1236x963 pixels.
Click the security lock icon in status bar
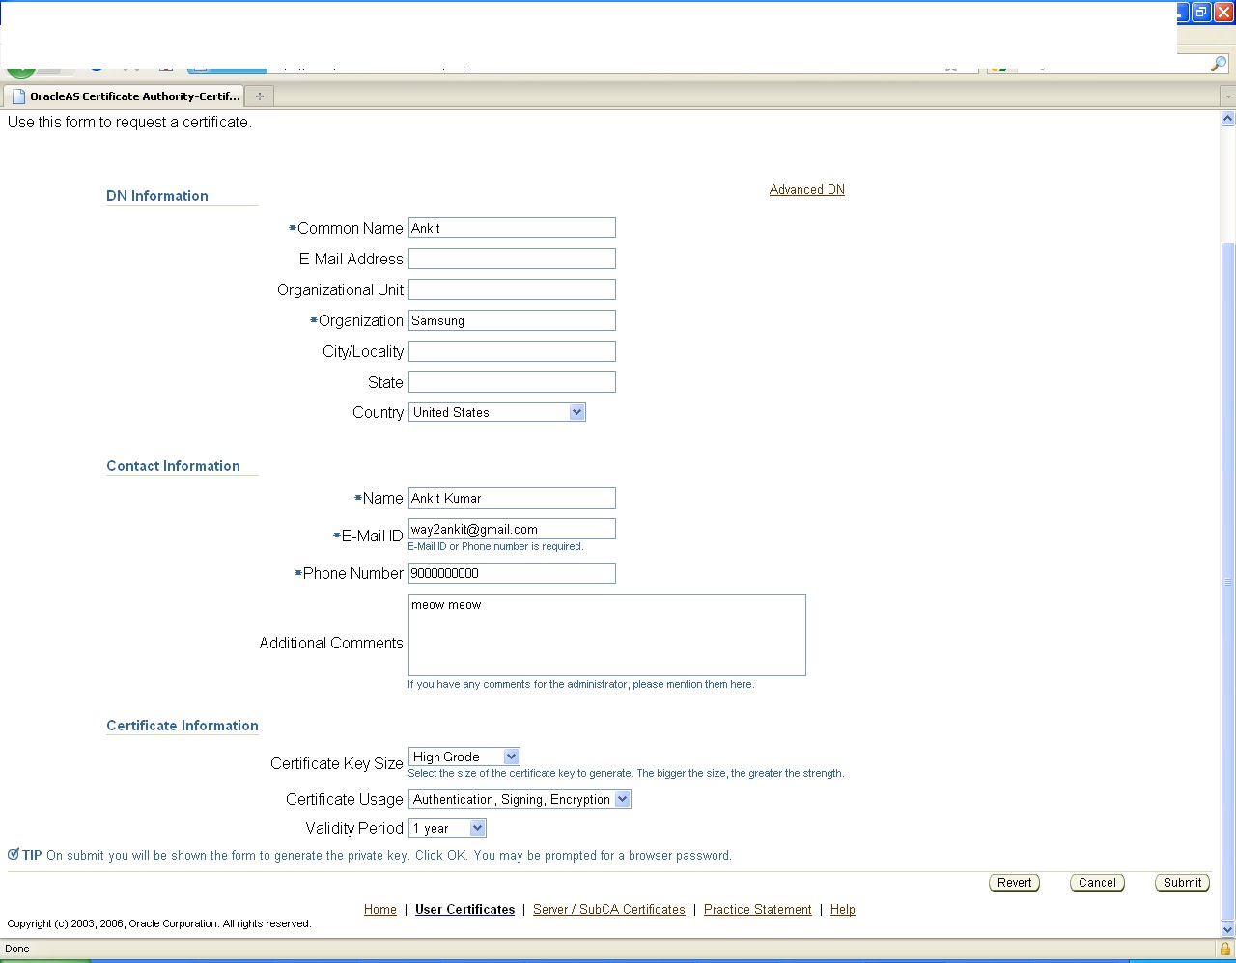pos(1224,949)
